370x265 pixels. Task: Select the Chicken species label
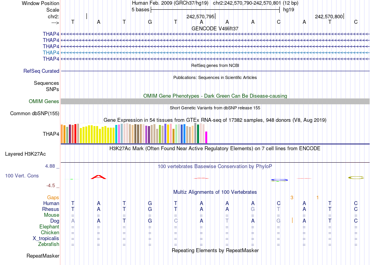pyautogui.click(x=50, y=232)
